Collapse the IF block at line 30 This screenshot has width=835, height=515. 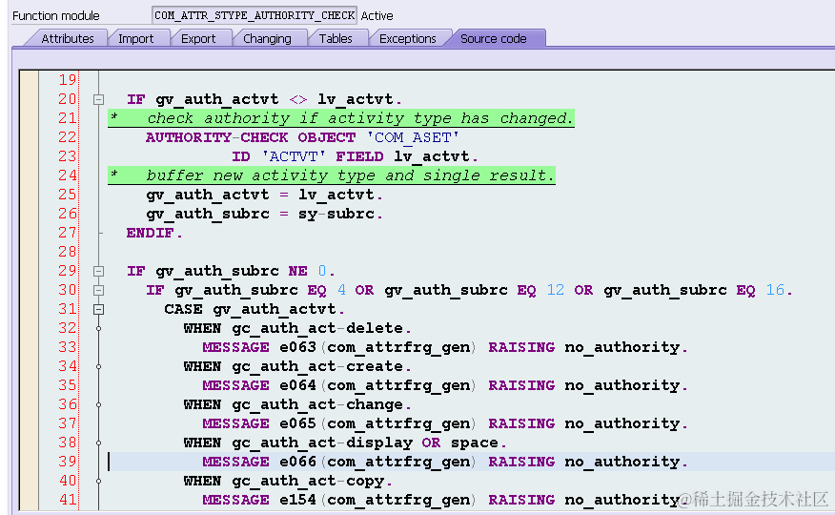[98, 290]
